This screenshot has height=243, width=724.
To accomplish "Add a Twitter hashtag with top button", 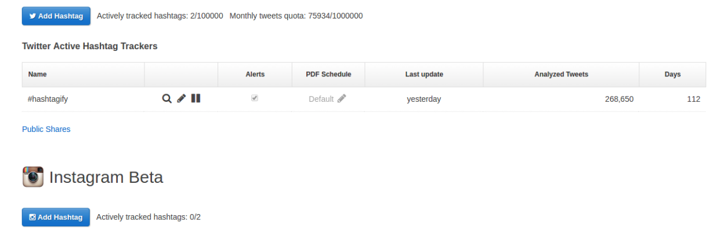I will pyautogui.click(x=56, y=16).
